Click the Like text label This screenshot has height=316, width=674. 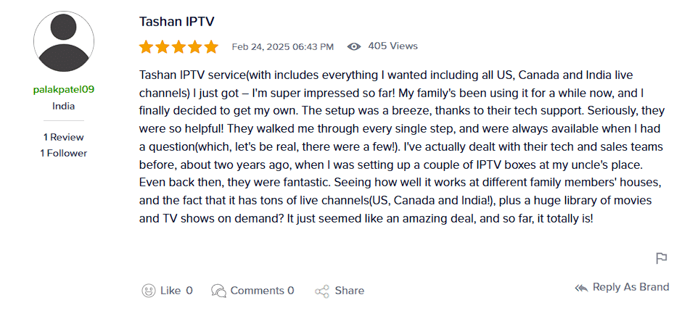pos(170,291)
